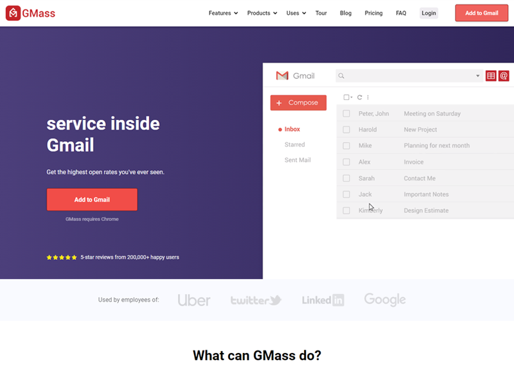Click the Invoice email subject
This screenshot has width=514, height=385.
[x=413, y=162]
